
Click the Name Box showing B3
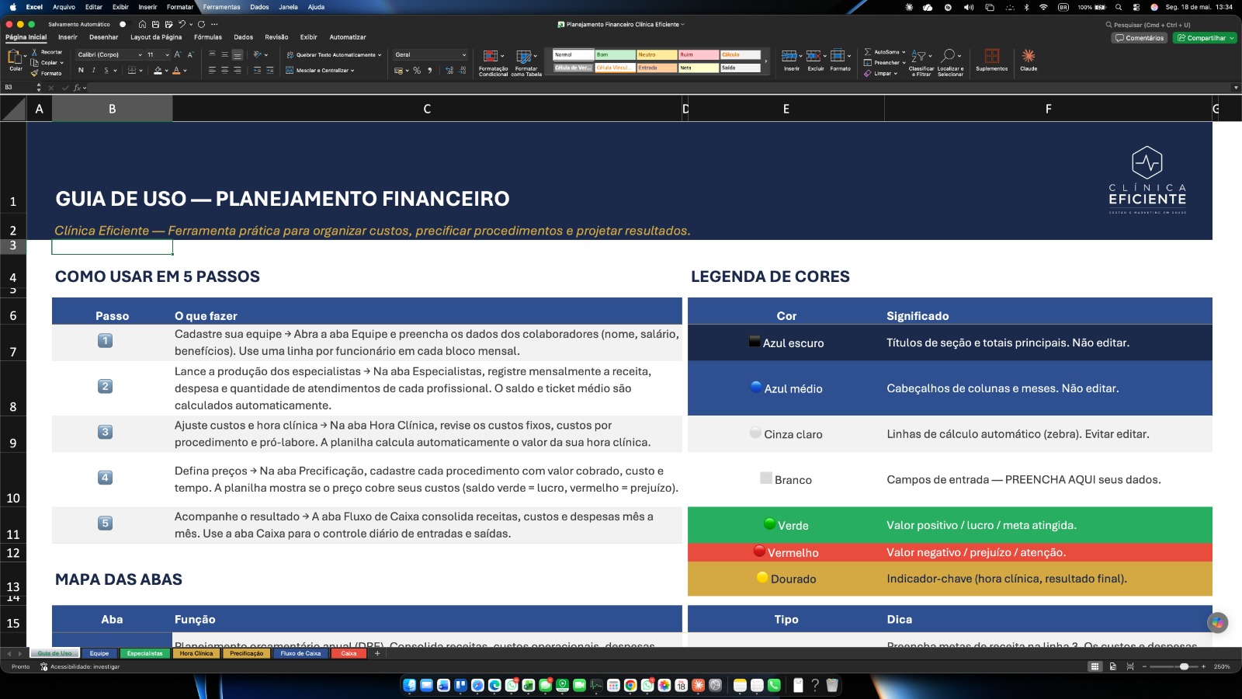[x=19, y=88]
